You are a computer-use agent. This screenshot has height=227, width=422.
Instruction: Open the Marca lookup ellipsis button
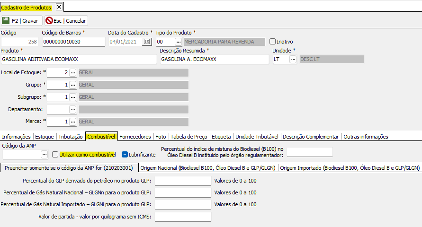tap(72, 122)
